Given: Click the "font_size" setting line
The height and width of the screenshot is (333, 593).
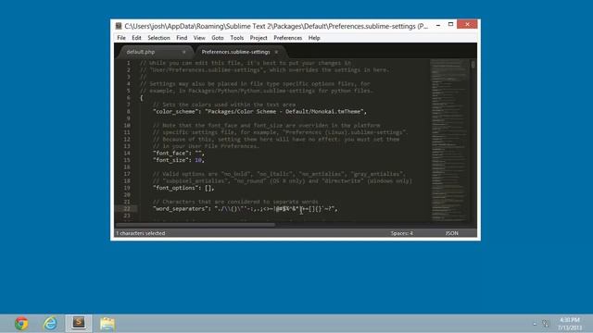Looking at the screenshot, I should 179,160.
